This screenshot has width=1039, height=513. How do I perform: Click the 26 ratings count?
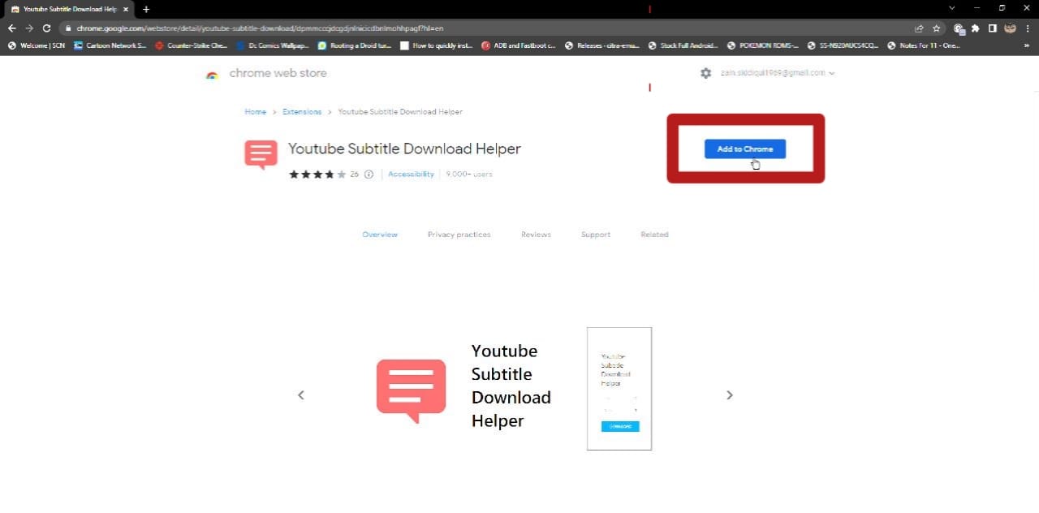pos(354,174)
